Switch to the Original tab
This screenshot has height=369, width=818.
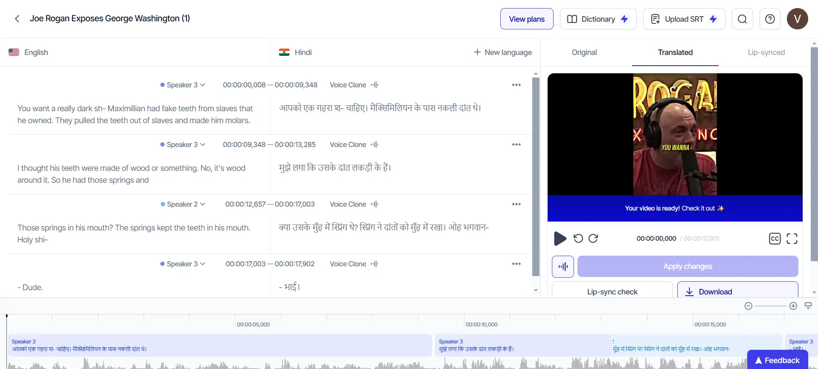(584, 52)
